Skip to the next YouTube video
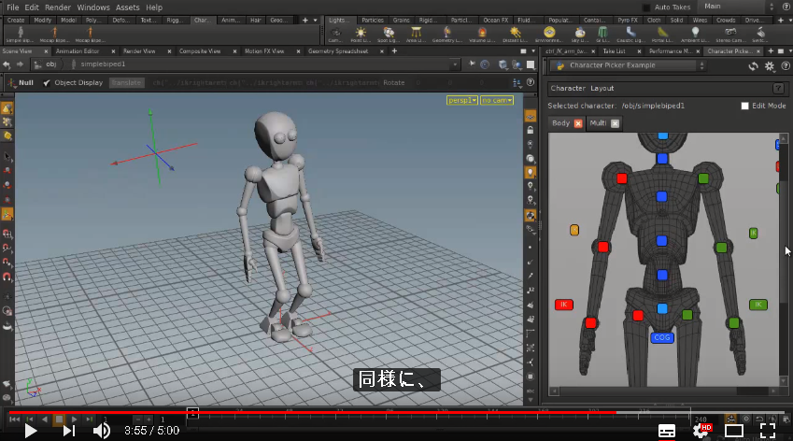 coord(69,431)
